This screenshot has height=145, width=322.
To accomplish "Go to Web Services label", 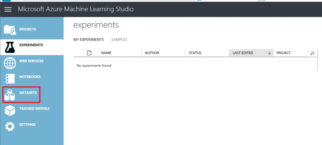I will (31, 61).
